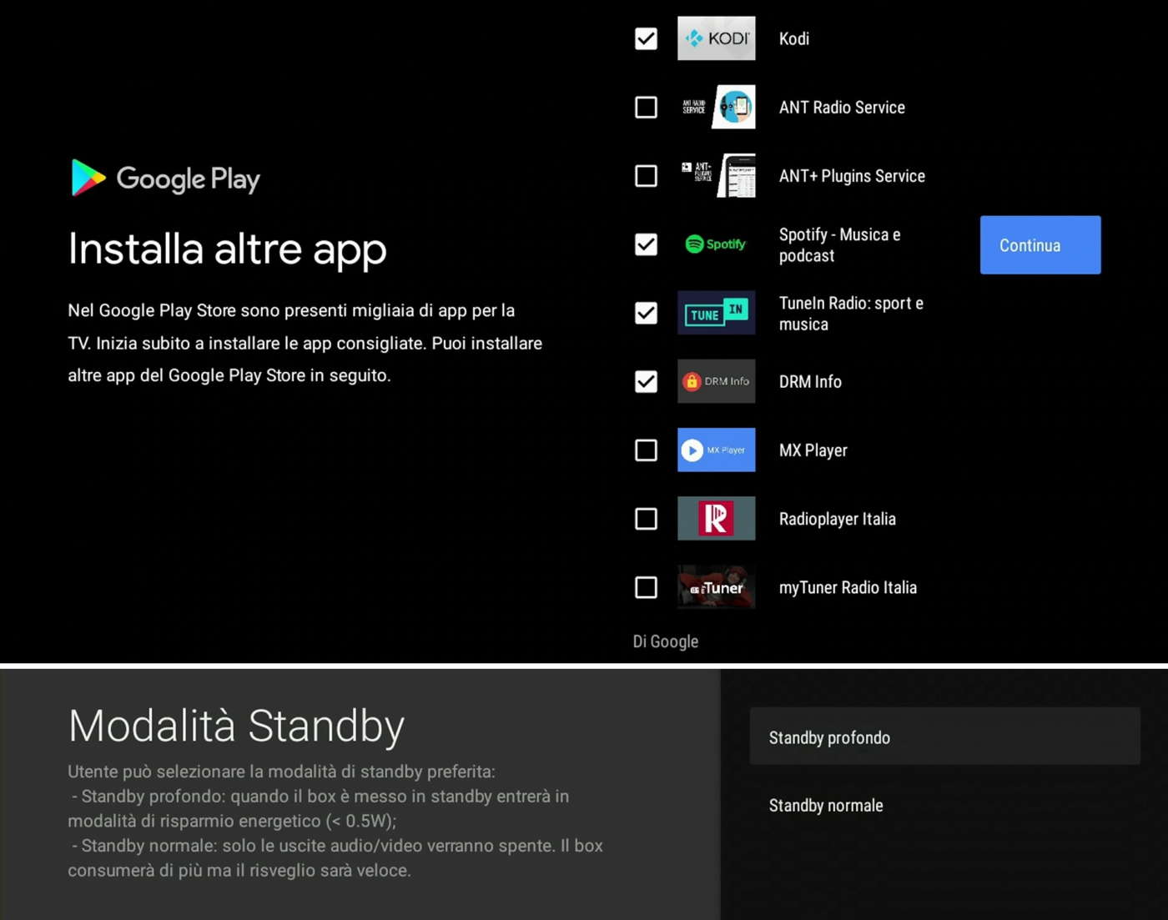
Task: Click the DRM Info label
Action: pos(810,381)
